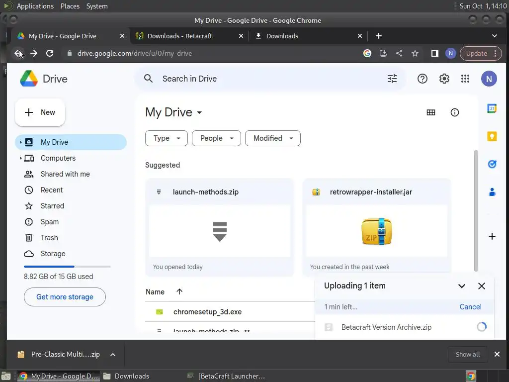Image resolution: width=509 pixels, height=382 pixels.
Task: Select chromesetup_3d.exe file row
Action: coord(230,312)
